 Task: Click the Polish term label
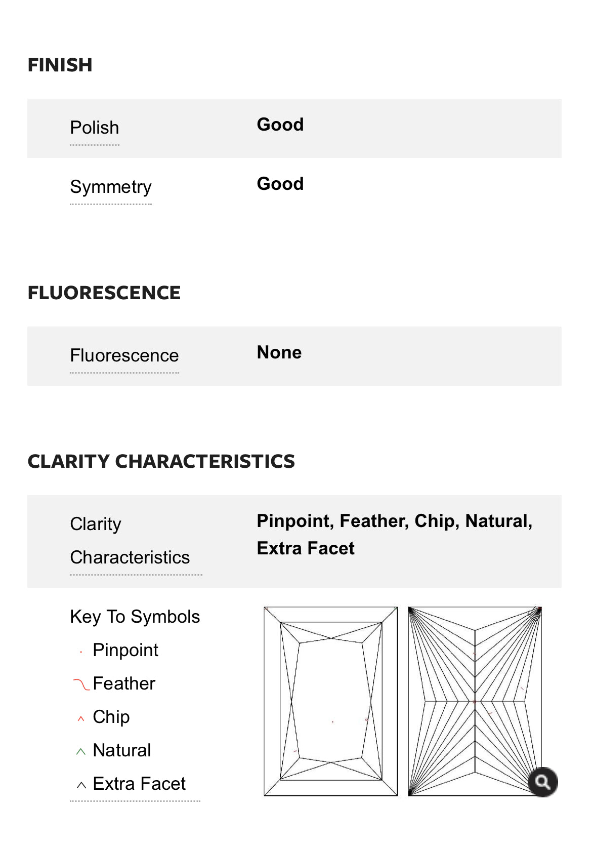point(95,128)
